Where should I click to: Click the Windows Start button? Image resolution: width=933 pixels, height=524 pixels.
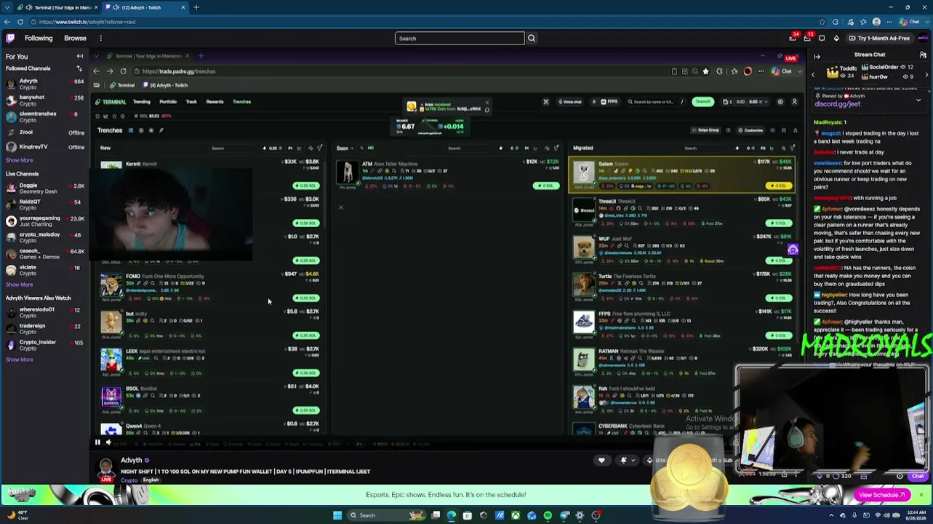(337, 515)
